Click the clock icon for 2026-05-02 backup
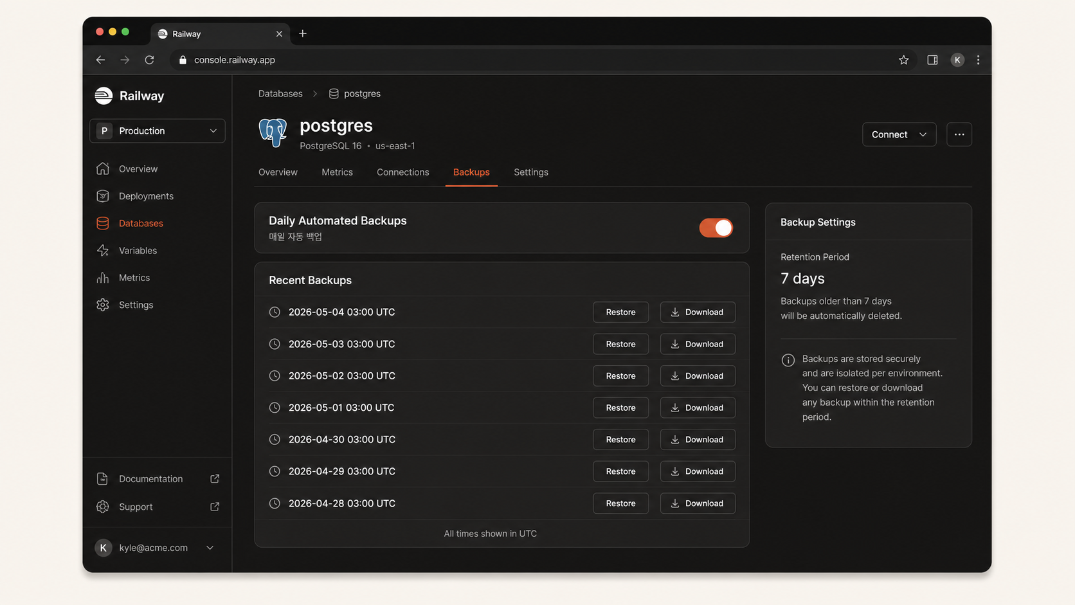 click(275, 375)
